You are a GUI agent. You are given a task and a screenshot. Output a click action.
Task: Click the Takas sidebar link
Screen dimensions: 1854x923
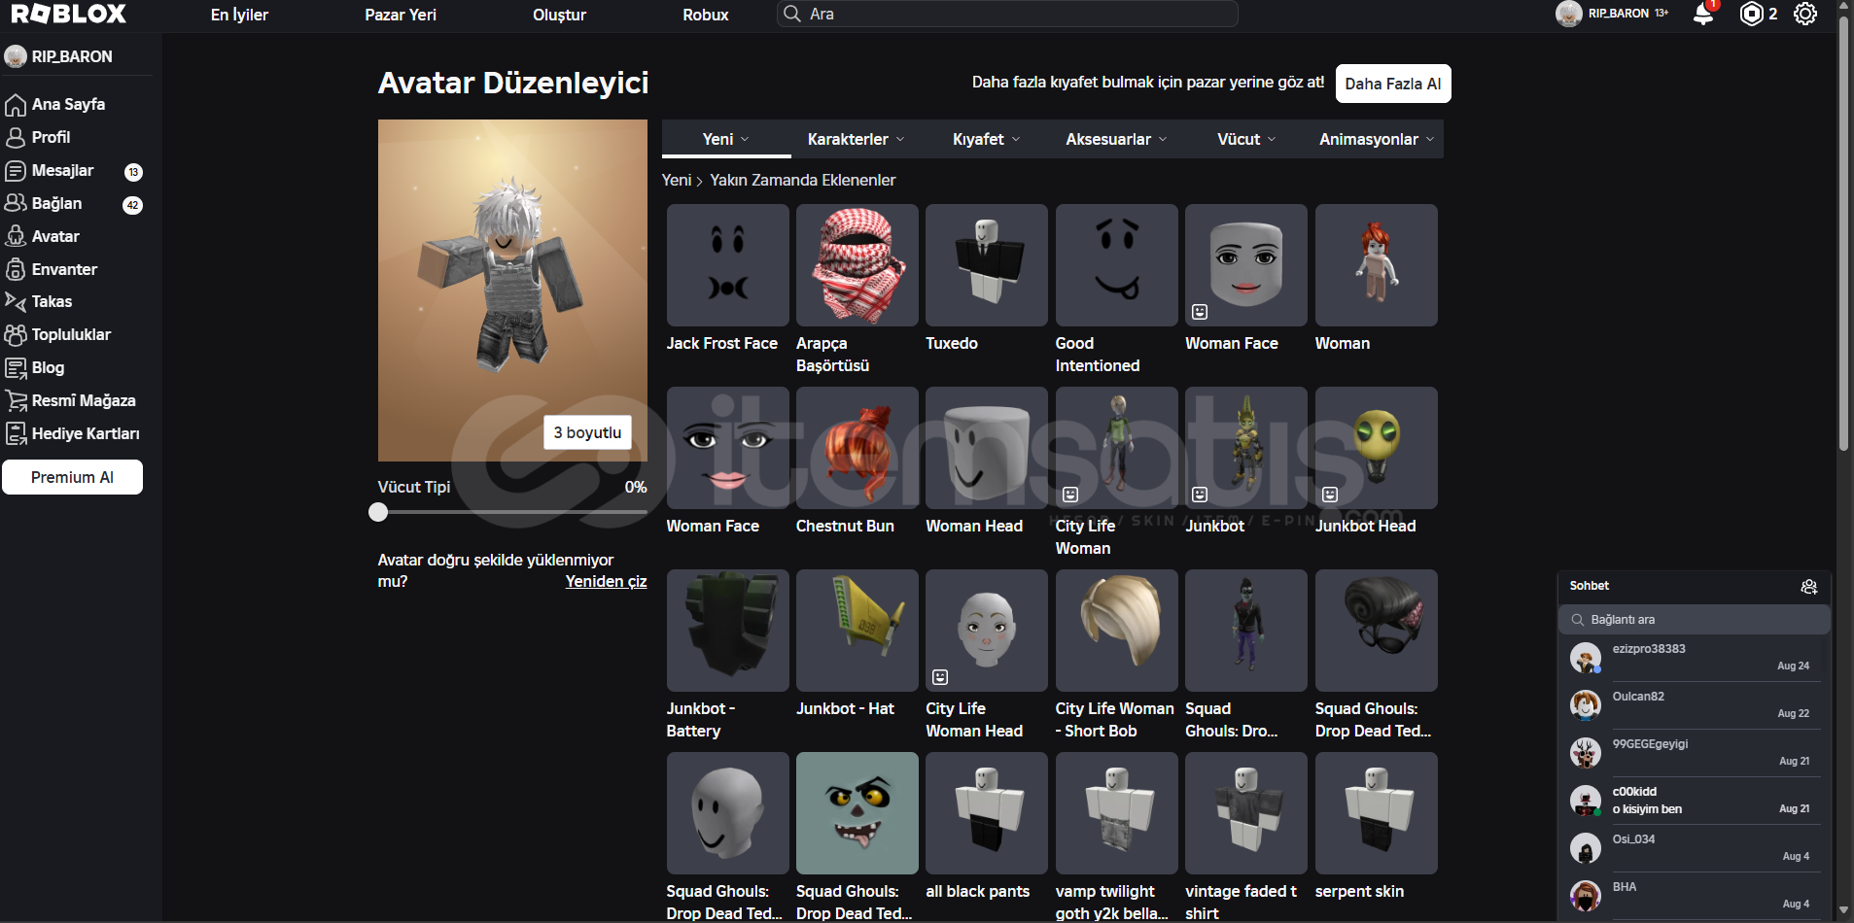pos(52,301)
